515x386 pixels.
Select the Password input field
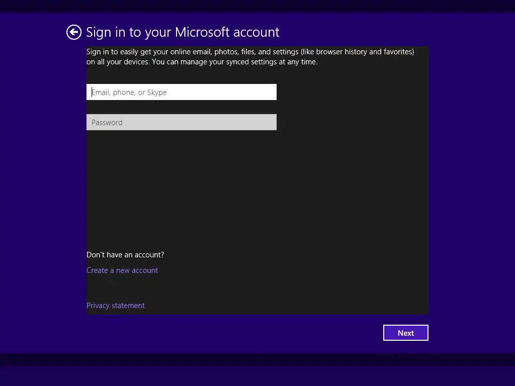coord(181,122)
